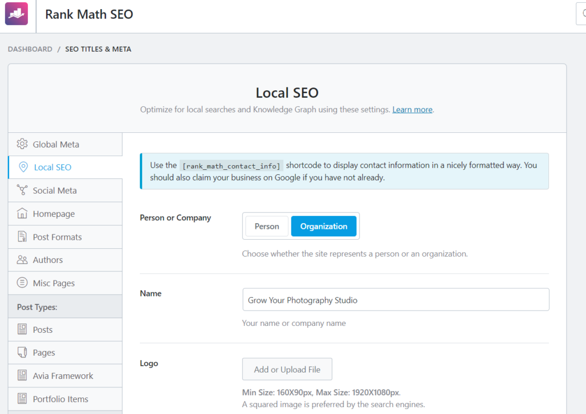
Task: Choose the Organization option
Action: [x=324, y=227]
